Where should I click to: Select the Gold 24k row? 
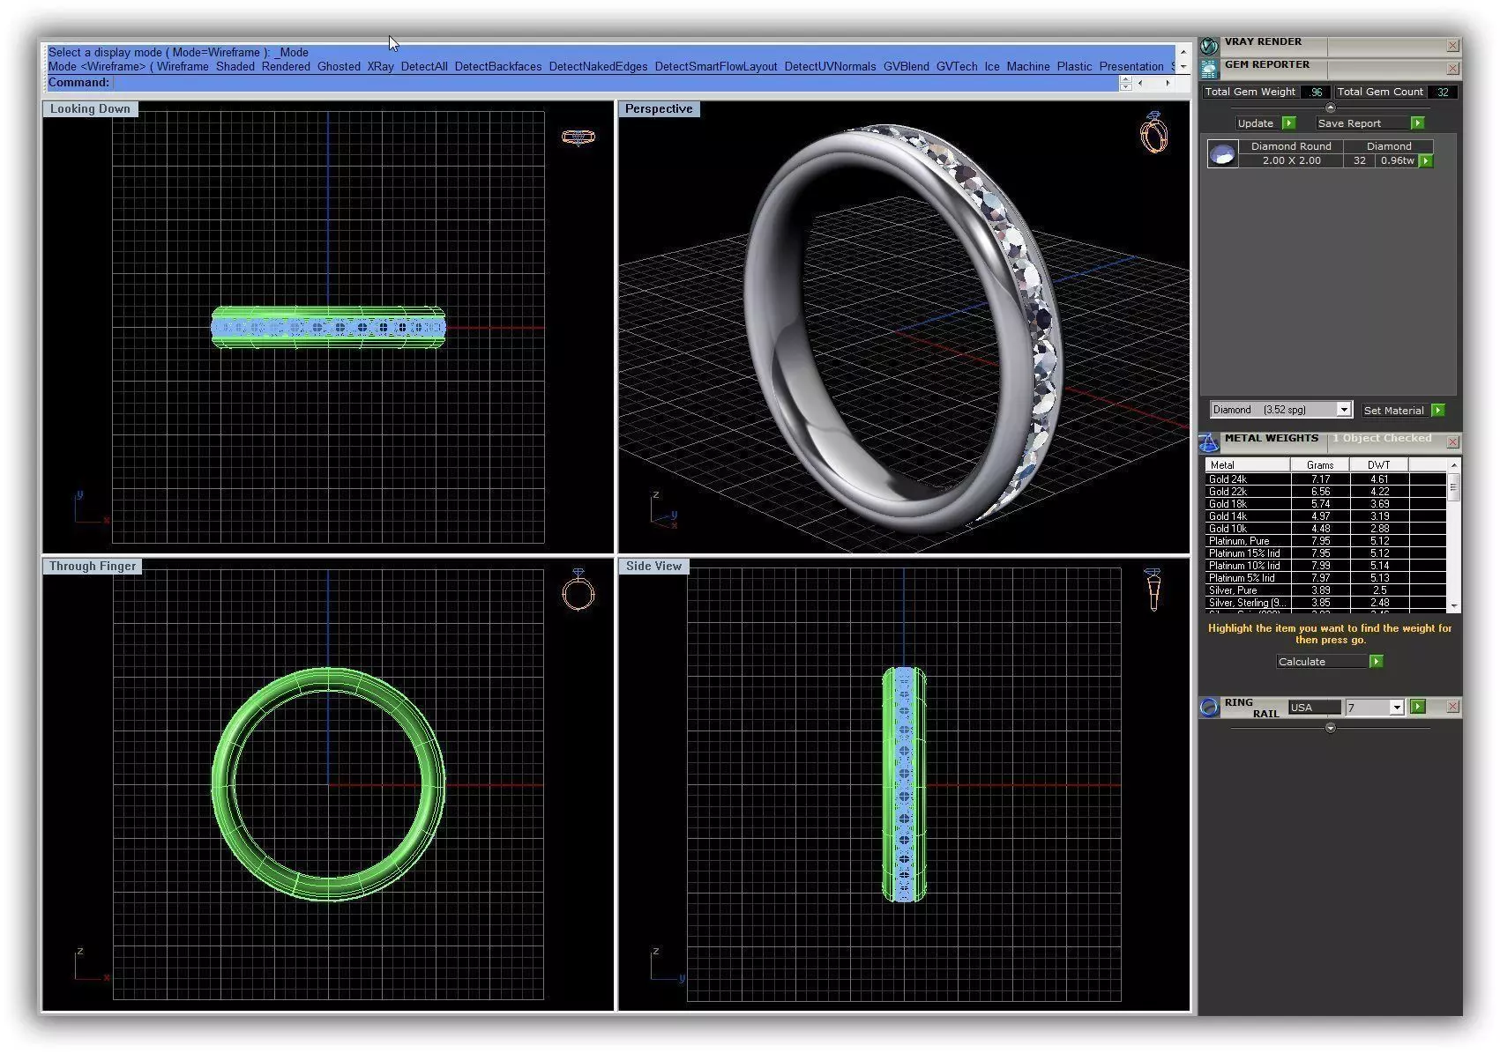tap(1325, 479)
